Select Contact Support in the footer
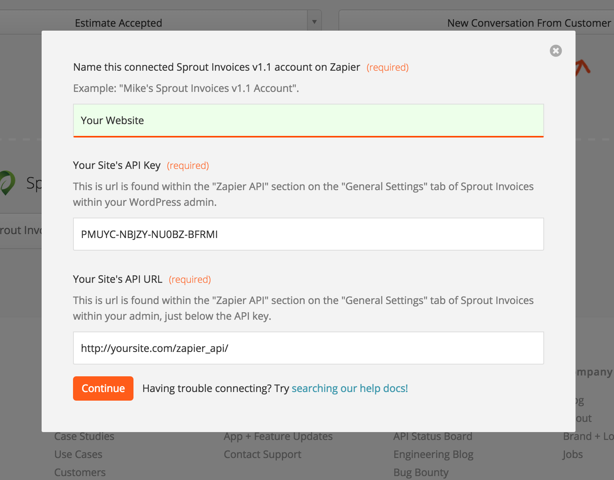This screenshot has height=480, width=614. click(262, 454)
